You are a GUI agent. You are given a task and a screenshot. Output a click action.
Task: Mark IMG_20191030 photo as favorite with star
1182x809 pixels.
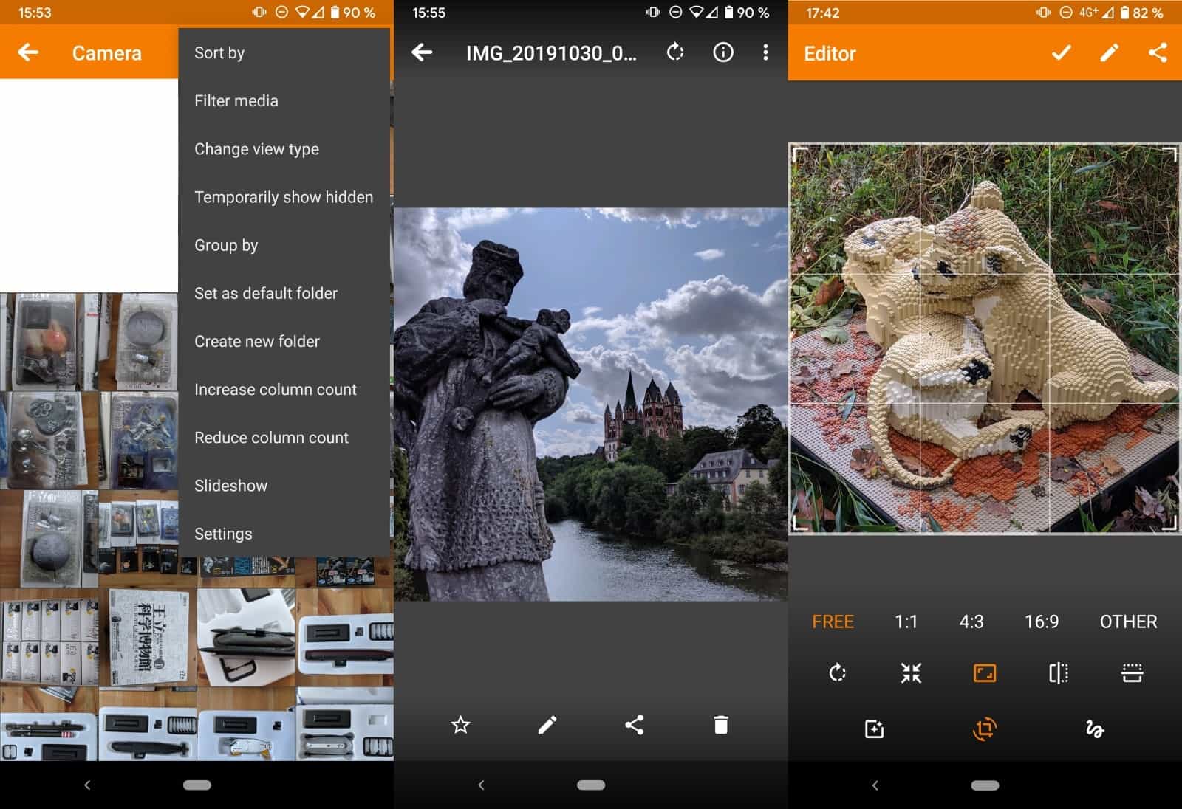pyautogui.click(x=460, y=725)
